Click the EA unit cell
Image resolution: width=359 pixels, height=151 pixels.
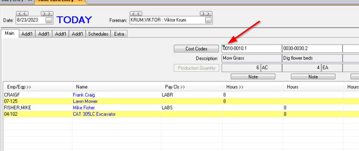(x=332, y=68)
